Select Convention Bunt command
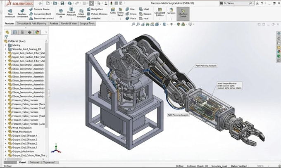 click(40, 14)
